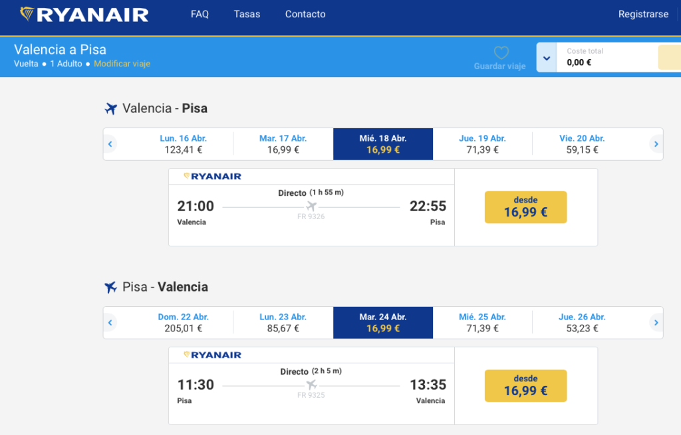Click the heart icon to save trip

point(501,52)
